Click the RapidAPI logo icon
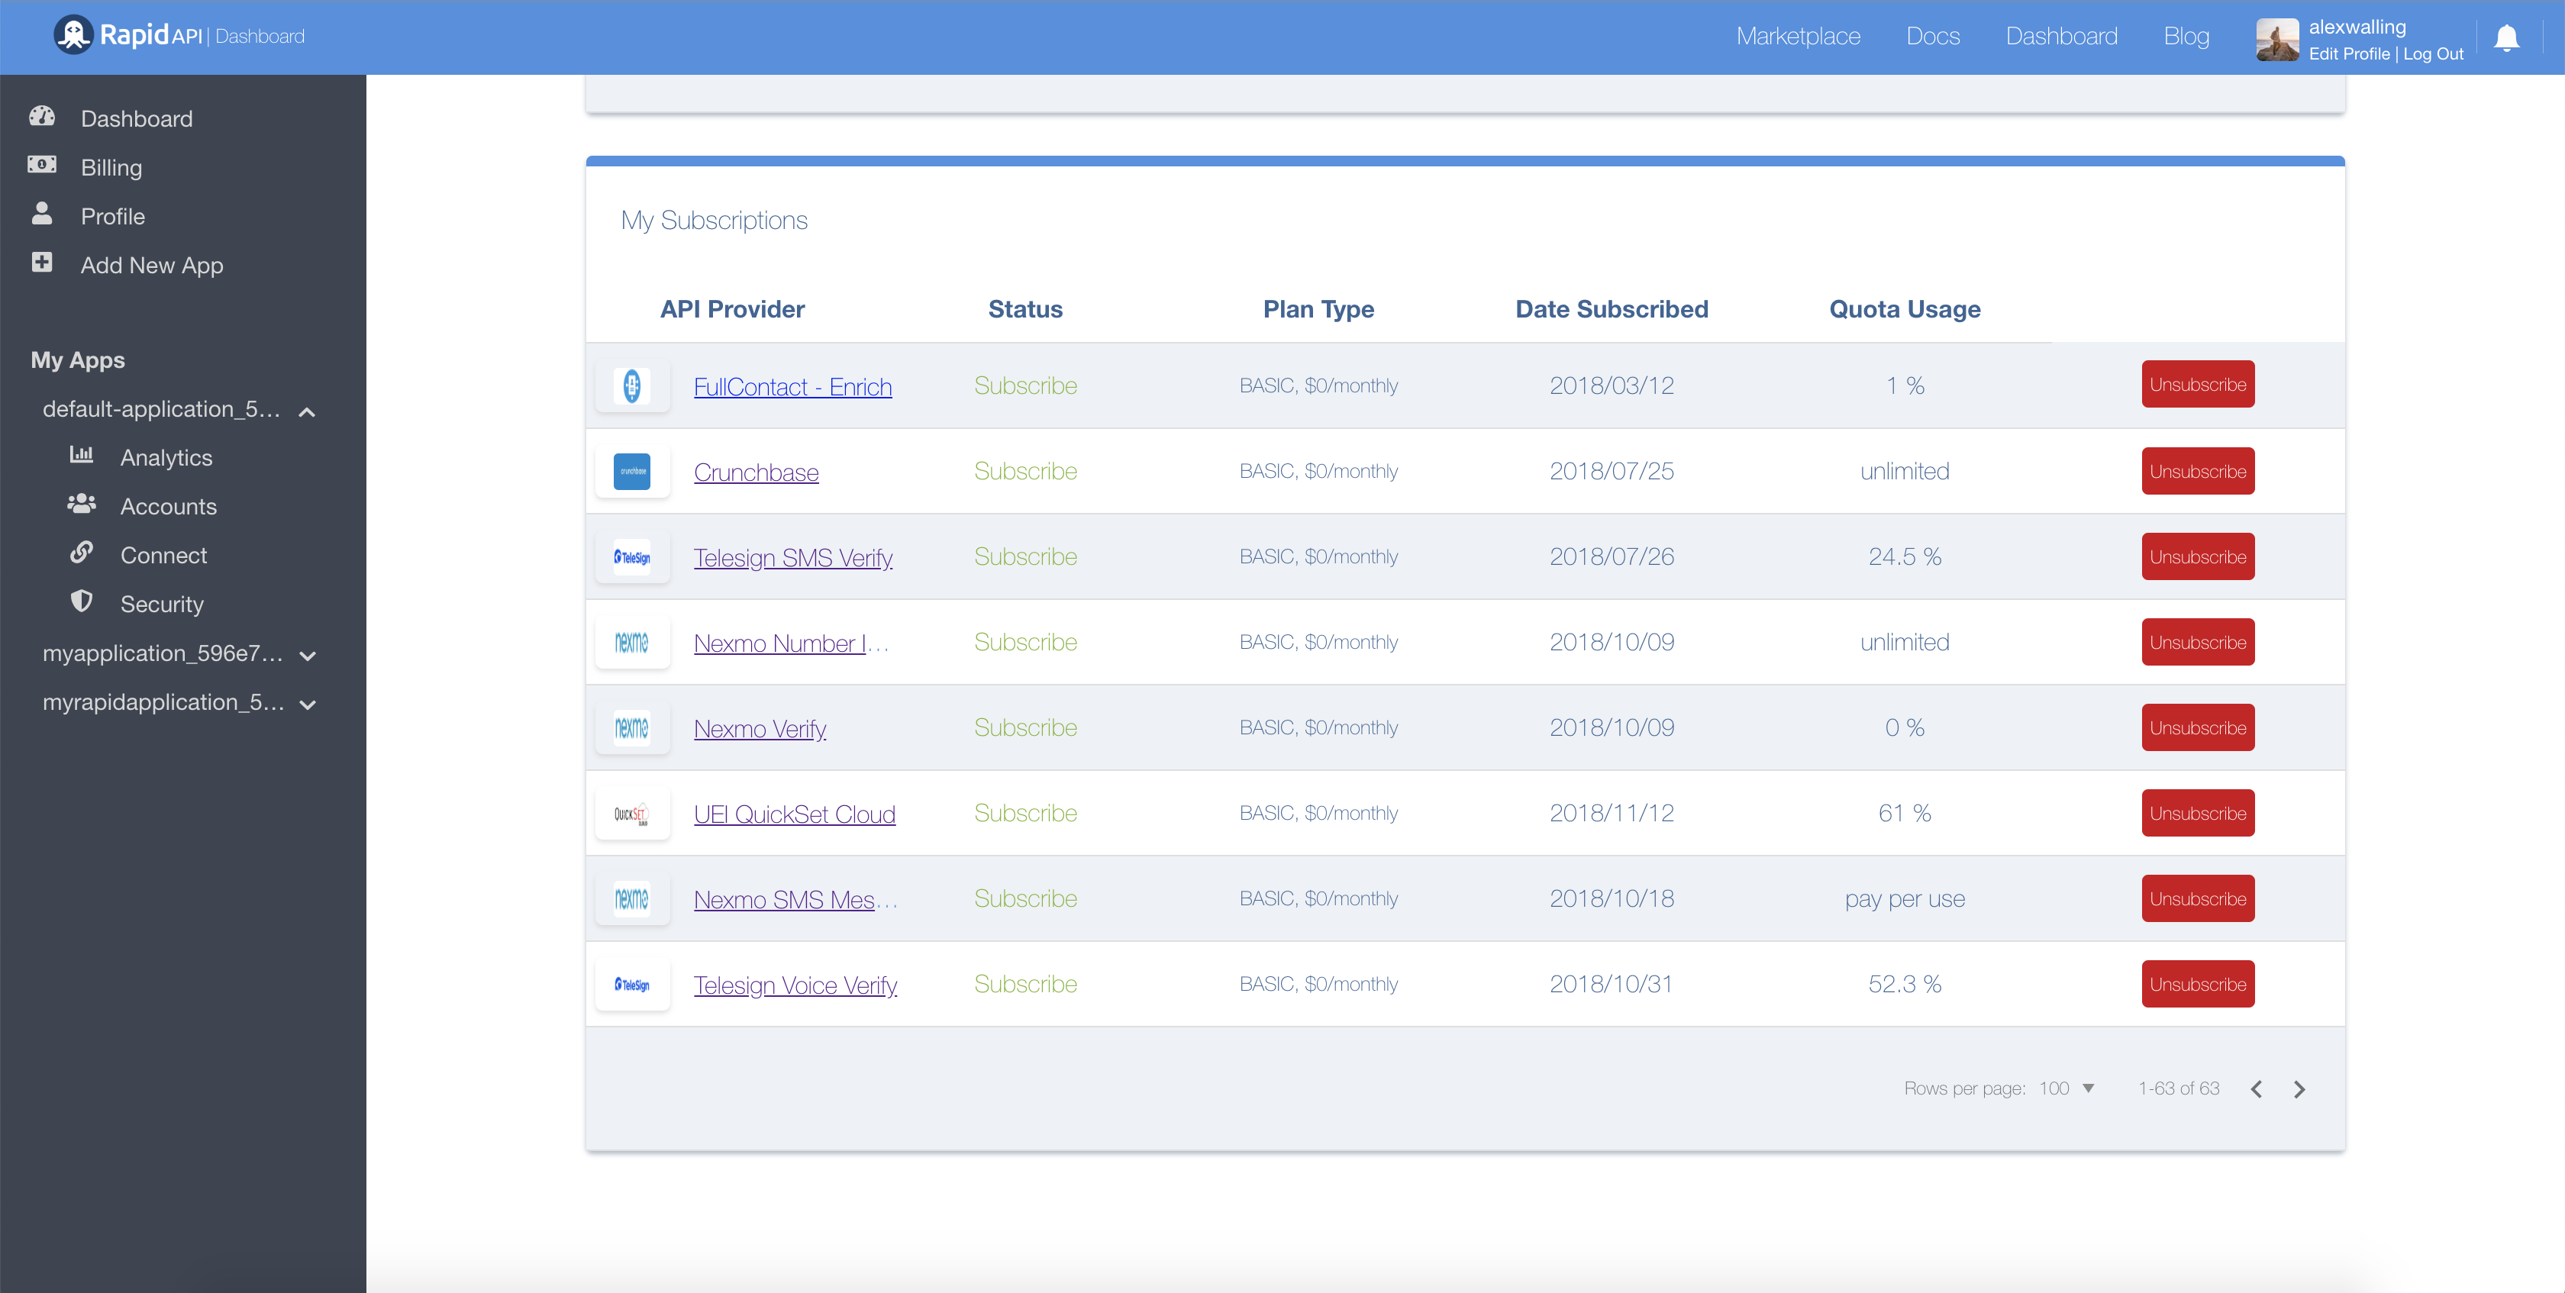Image resolution: width=2565 pixels, height=1293 pixels. [73, 35]
